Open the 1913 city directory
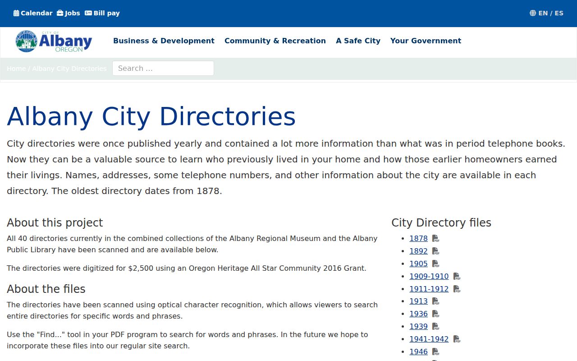Viewport: 577px width, 361px height. [418, 301]
